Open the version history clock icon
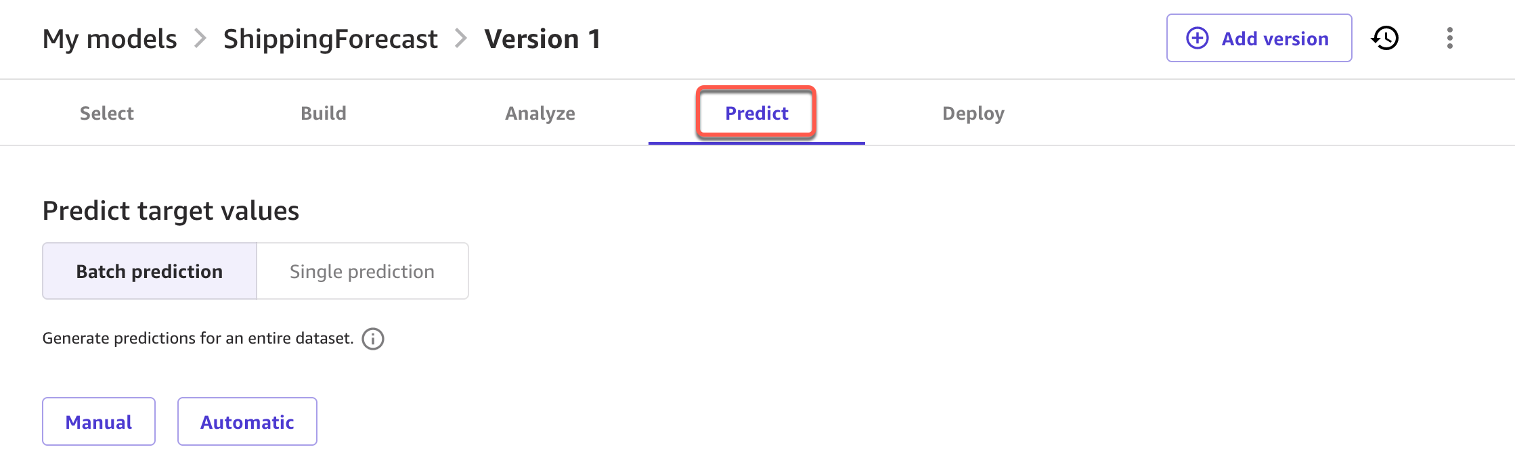The width and height of the screenshot is (1515, 464). 1385,38
